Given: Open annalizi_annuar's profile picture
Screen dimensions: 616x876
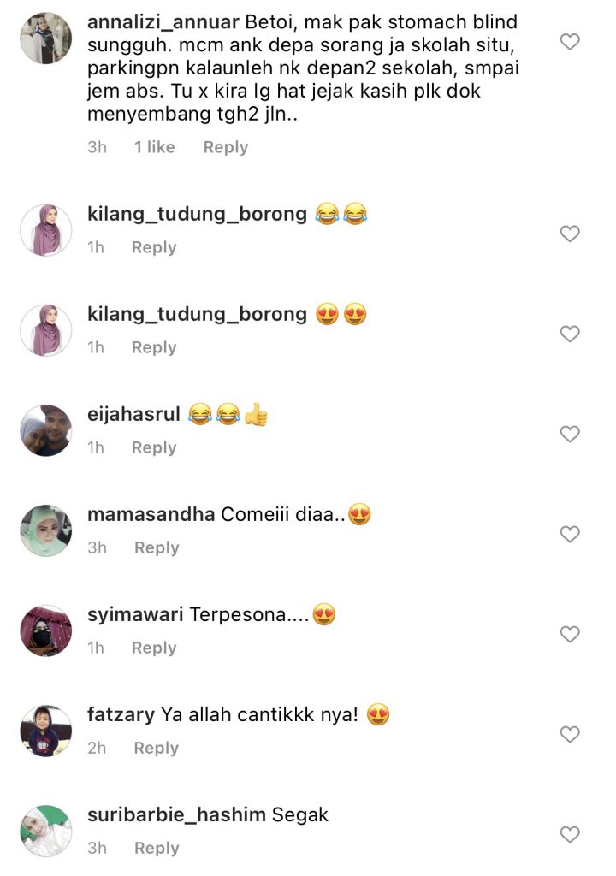Looking at the screenshot, I should pyautogui.click(x=46, y=38).
